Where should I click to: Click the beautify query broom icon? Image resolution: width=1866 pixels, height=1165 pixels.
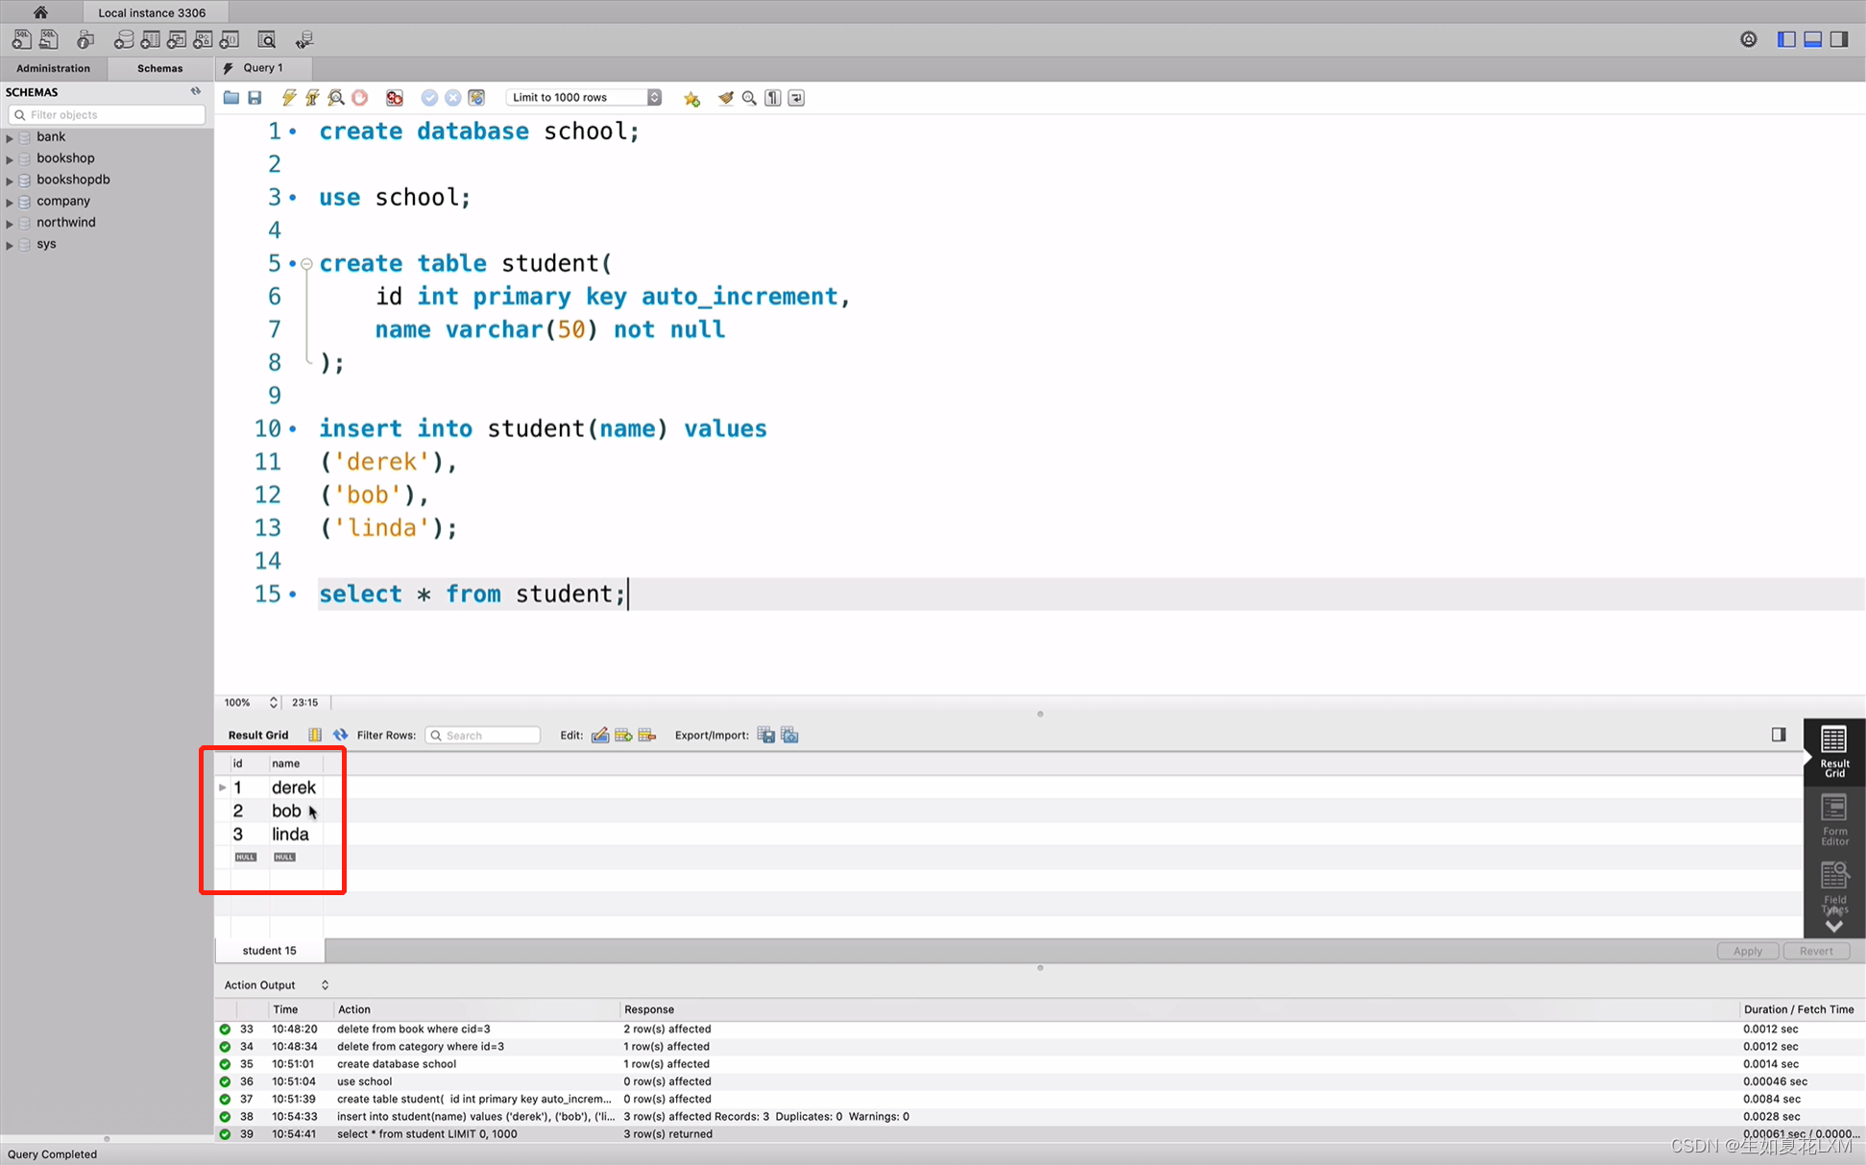726,98
